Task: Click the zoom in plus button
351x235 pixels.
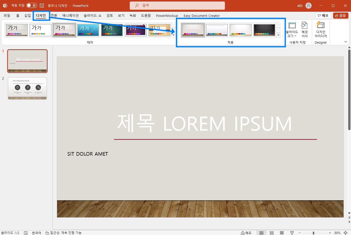Action: point(330,233)
